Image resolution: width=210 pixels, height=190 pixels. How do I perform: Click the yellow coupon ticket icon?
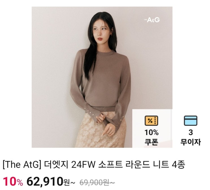pos(151,121)
